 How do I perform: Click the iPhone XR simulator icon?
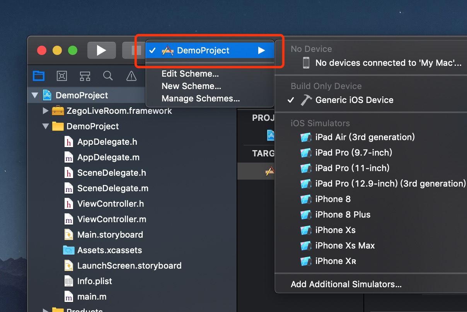(306, 261)
